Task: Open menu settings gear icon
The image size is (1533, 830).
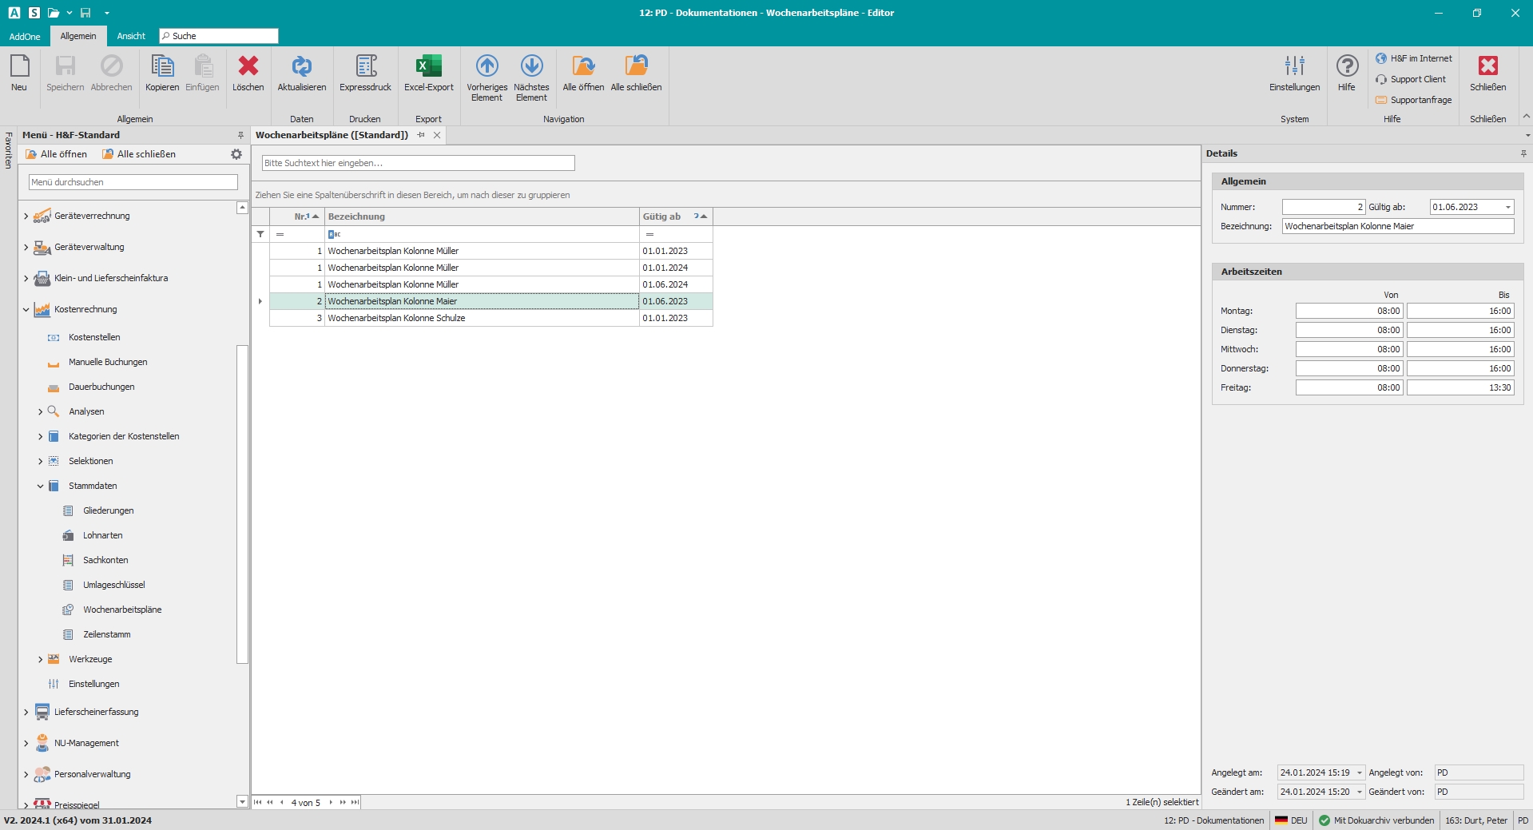Action: [236, 154]
